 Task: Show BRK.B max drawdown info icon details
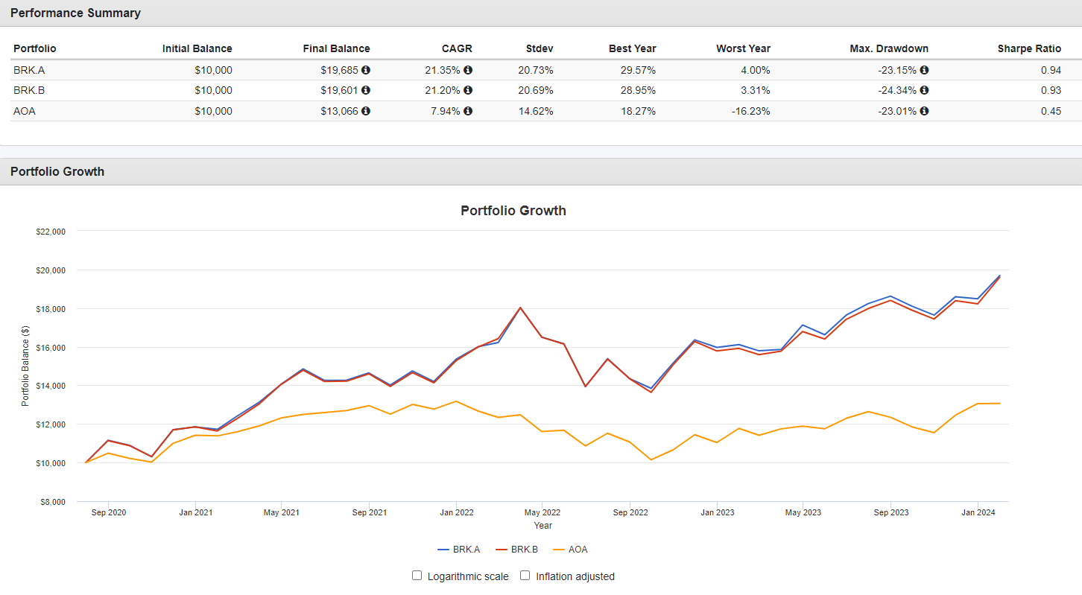tap(924, 90)
